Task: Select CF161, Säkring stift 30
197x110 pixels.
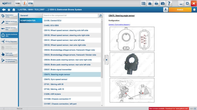Action: (72, 84)
